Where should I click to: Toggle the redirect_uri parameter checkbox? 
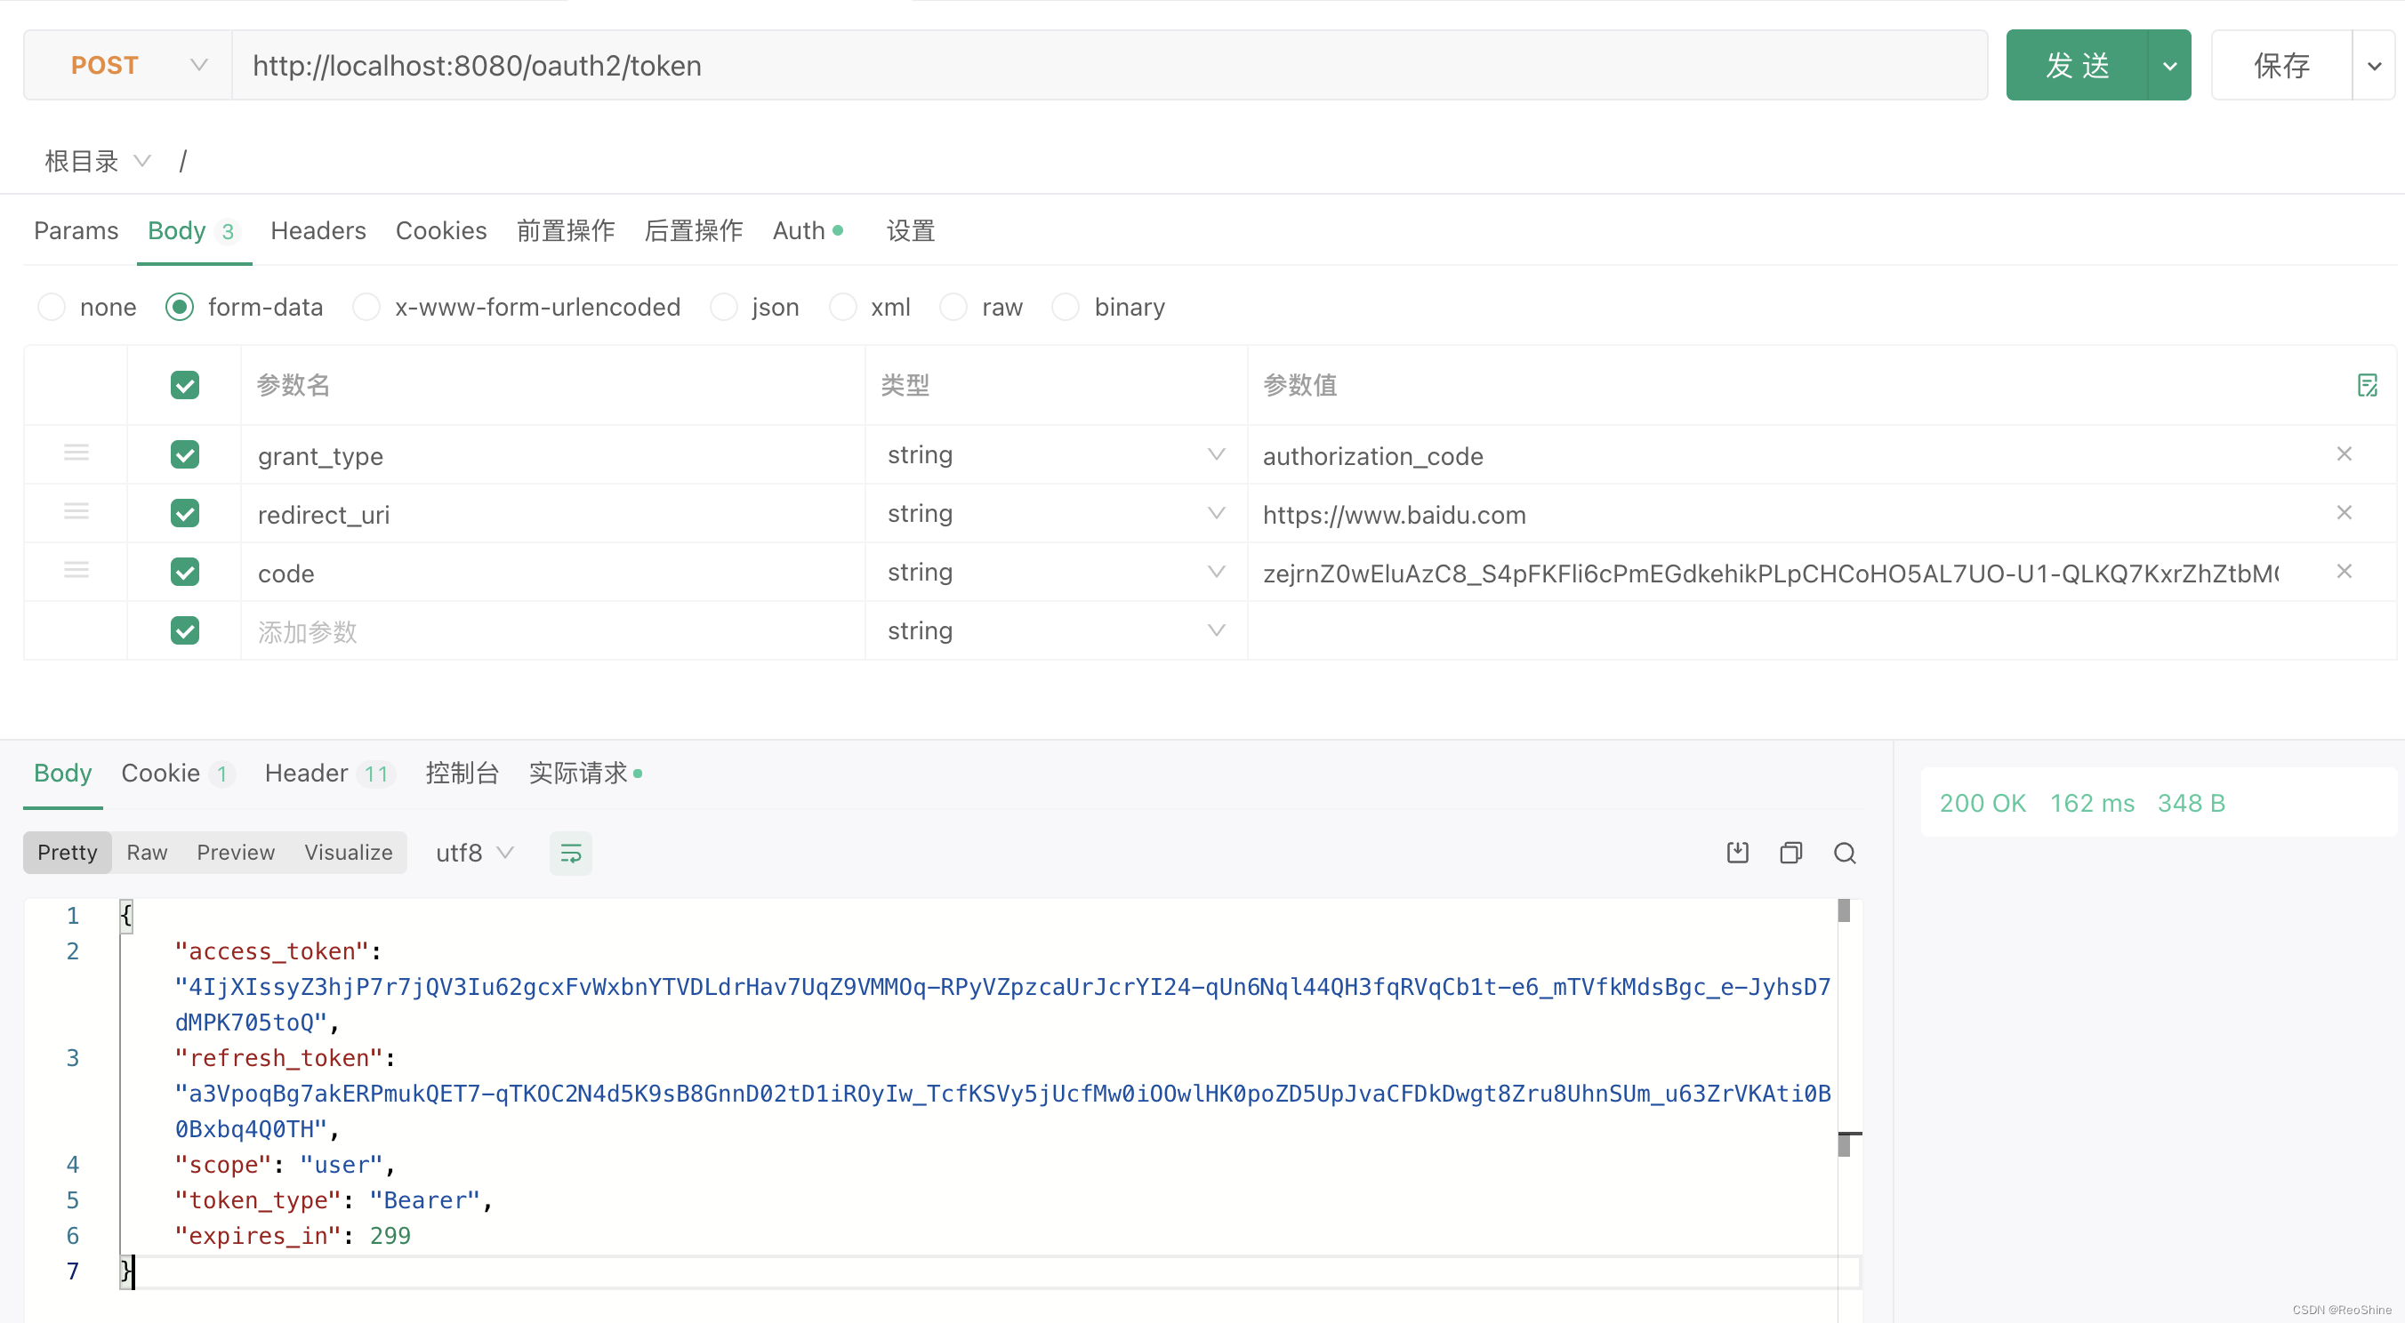[x=182, y=513]
